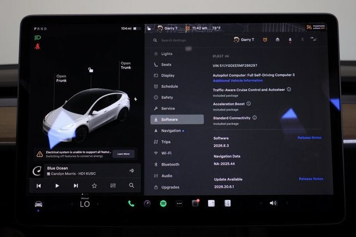Image resolution: width=356 pixels, height=237 pixels.
Task: Tap Bluetooth icon in settings header
Action: click(303, 39)
